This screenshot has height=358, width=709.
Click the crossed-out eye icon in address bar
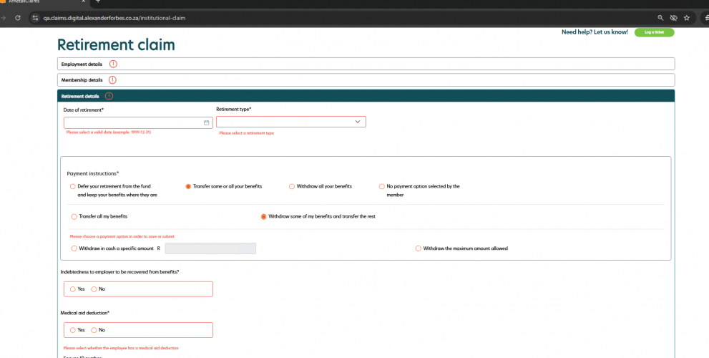pos(673,18)
